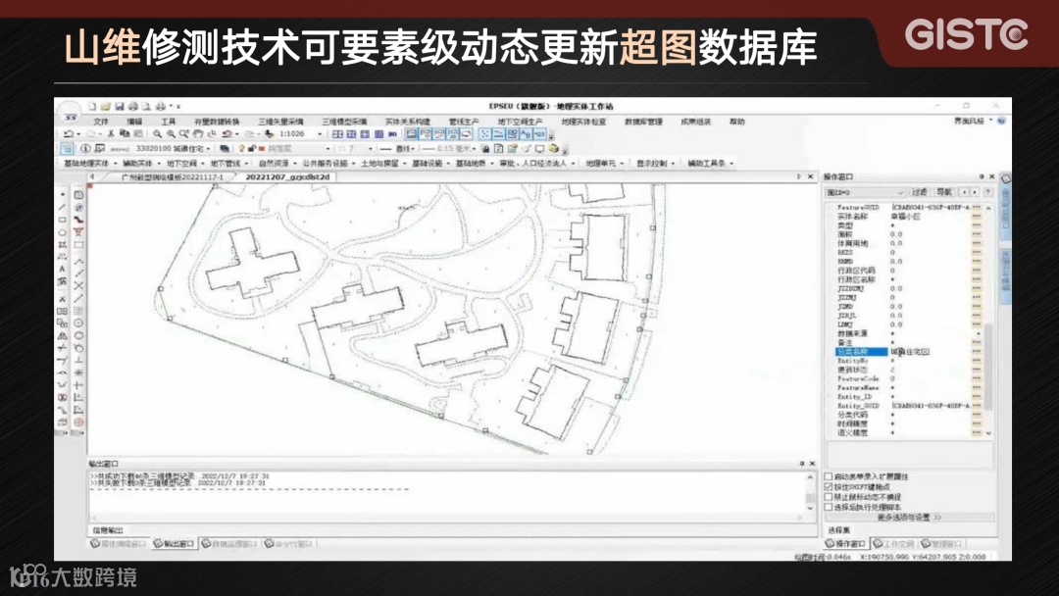Click the layer number 7 combo box
Viewport: 1059px width, 596px height.
tap(355, 148)
